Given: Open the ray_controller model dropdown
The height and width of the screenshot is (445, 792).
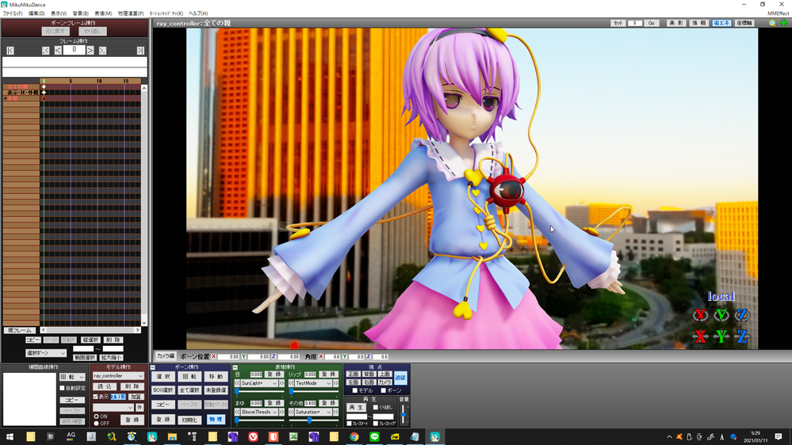Looking at the screenshot, I should coord(118,376).
